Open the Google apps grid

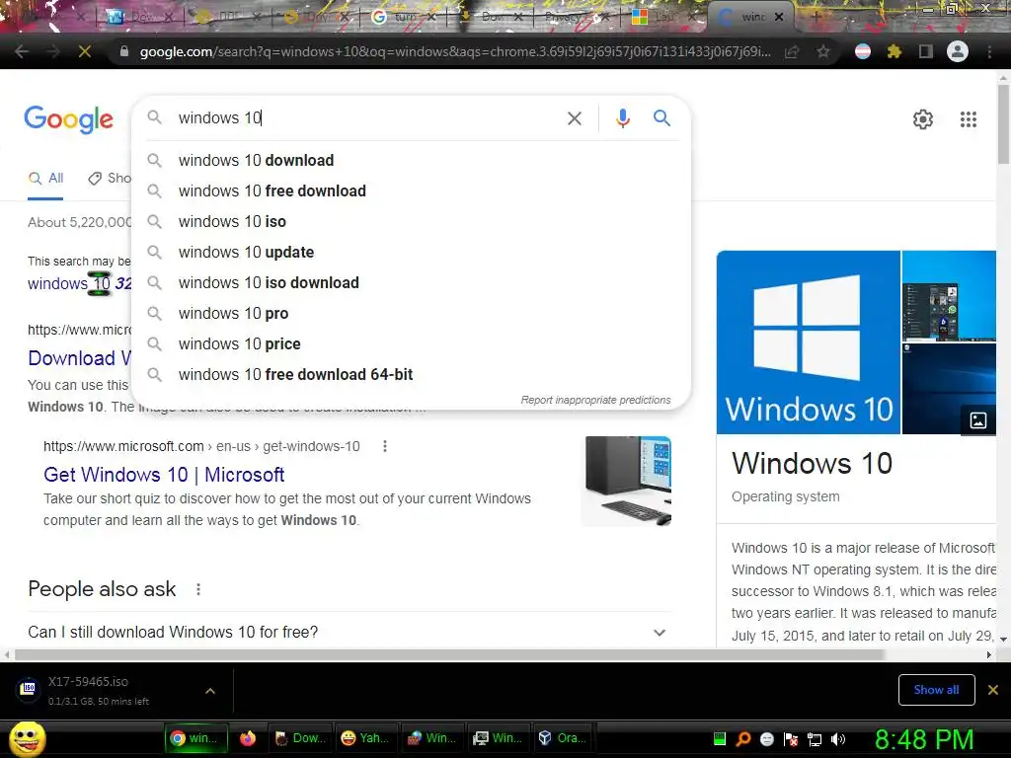(x=968, y=119)
